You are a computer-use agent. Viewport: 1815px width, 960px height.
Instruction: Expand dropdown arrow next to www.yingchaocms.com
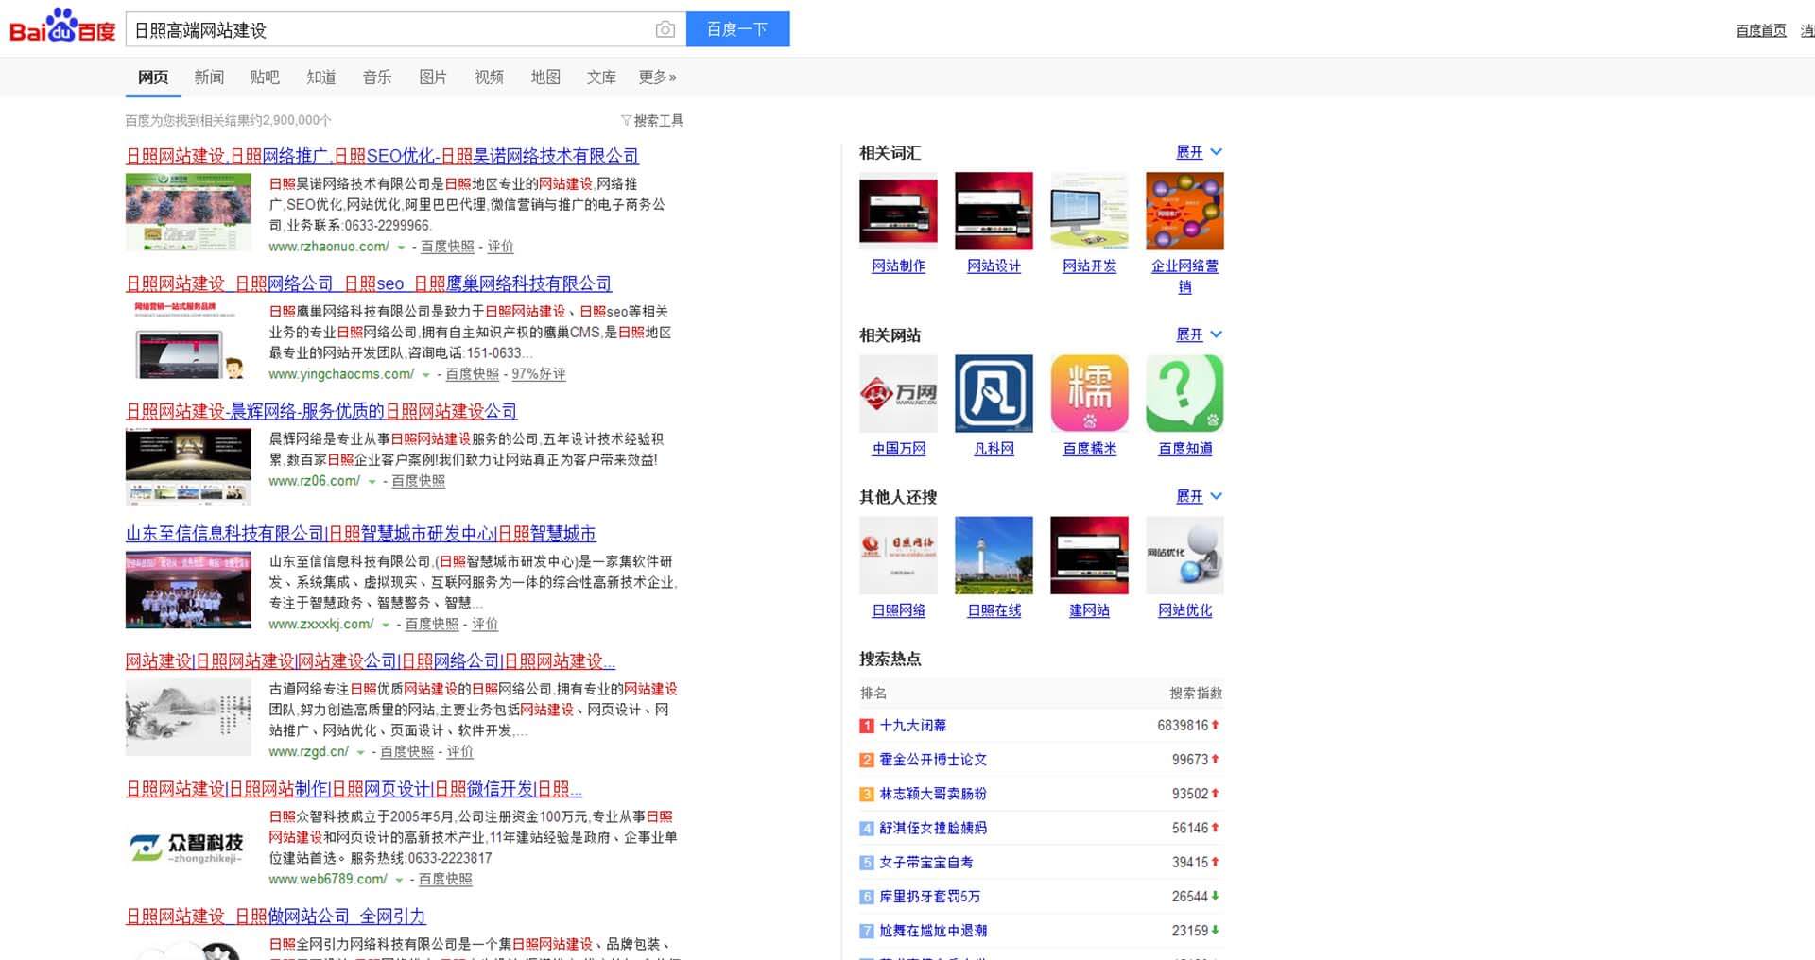click(426, 375)
